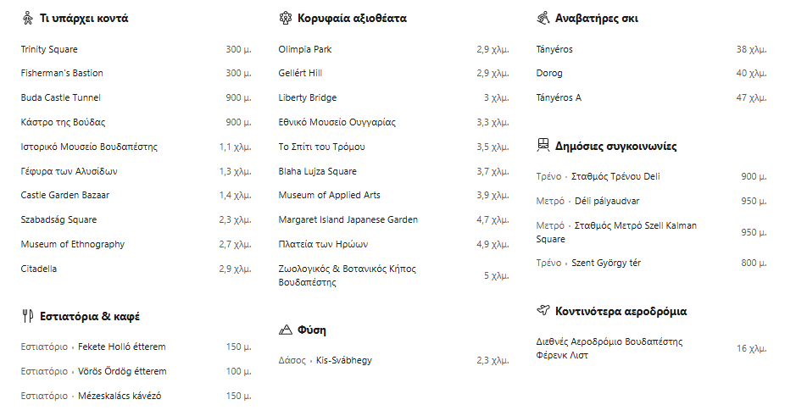Viewport: 807px width, 416px height.
Task: Click Kis-Svábhegy forest entry
Action: point(344,360)
